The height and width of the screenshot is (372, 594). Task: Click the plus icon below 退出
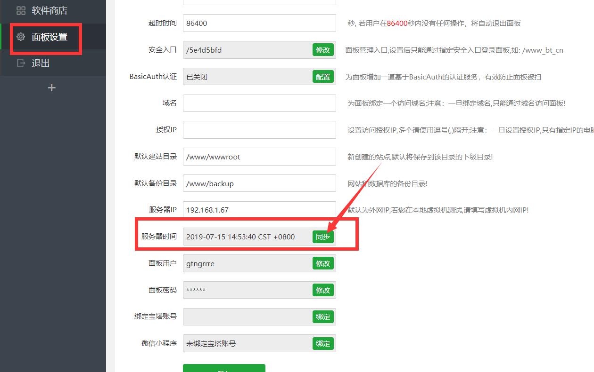click(51, 87)
